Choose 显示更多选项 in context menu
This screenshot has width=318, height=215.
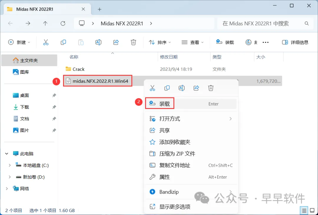click(x=191, y=207)
